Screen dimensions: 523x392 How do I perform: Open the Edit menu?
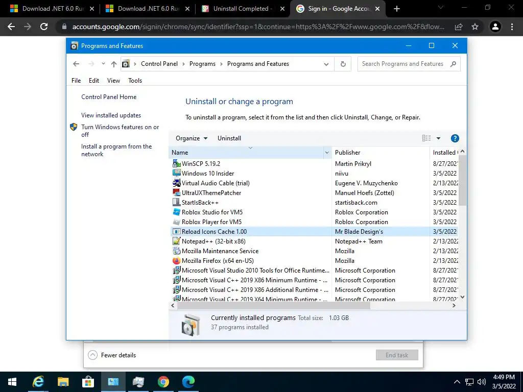tap(94, 81)
